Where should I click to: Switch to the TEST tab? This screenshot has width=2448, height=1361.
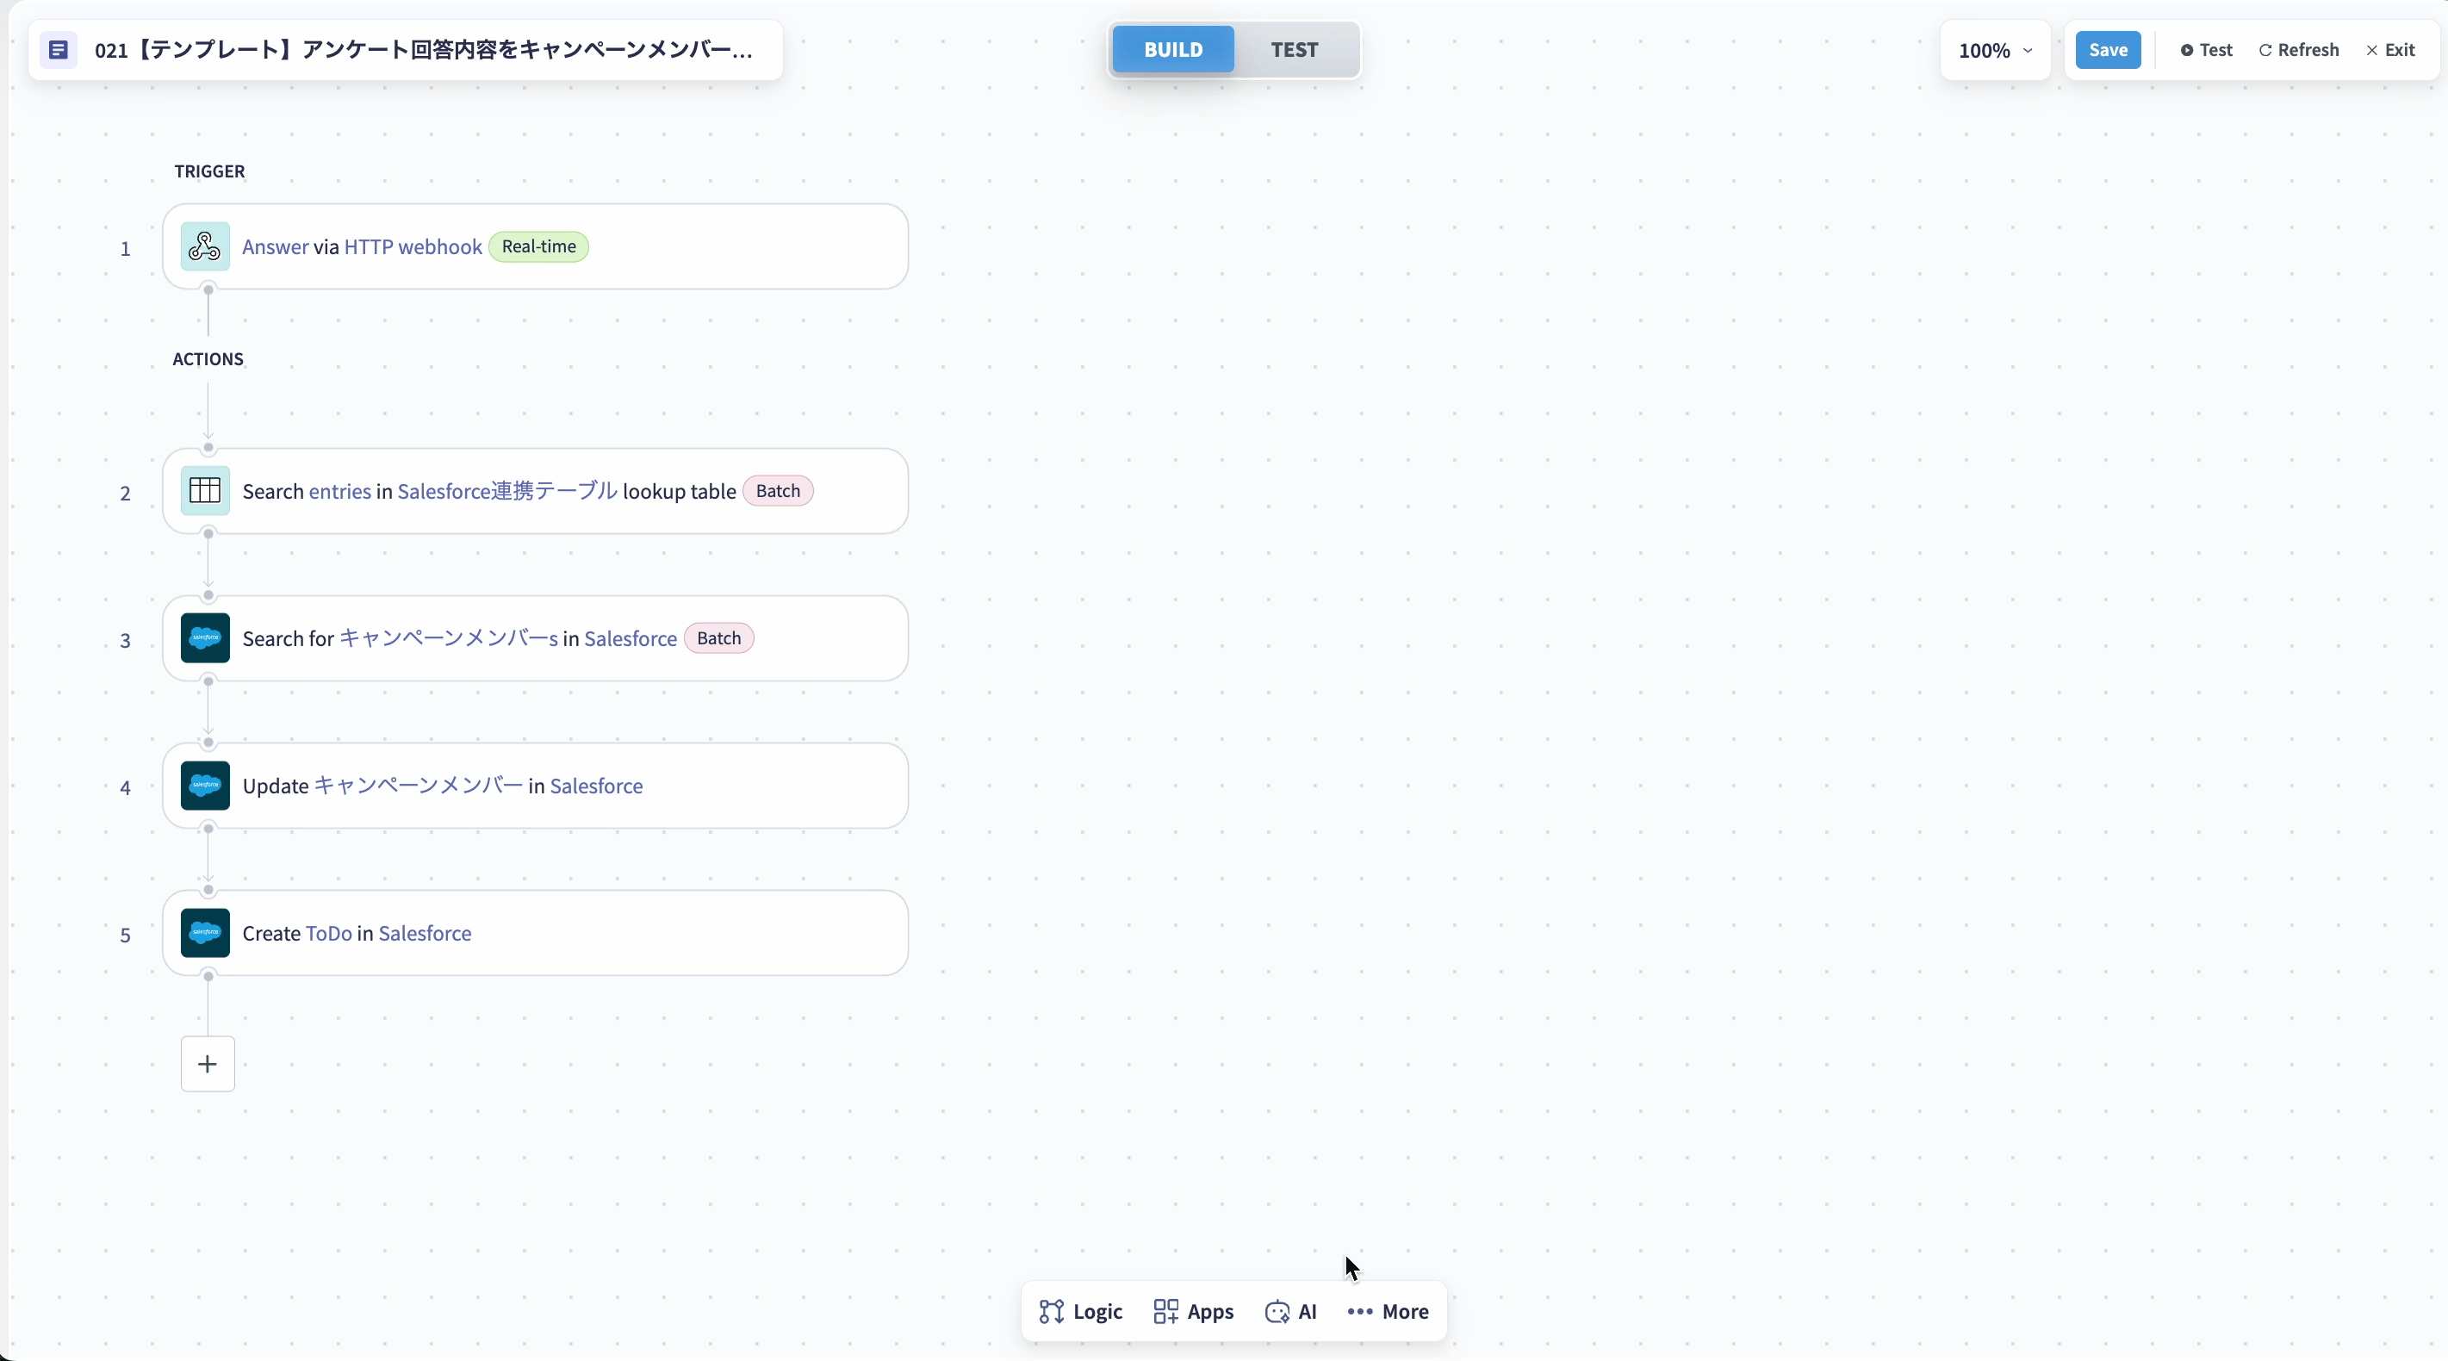1295,49
